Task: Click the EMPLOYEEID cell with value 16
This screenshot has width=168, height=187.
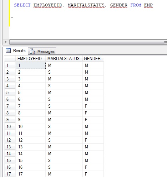Action: tap(31, 167)
